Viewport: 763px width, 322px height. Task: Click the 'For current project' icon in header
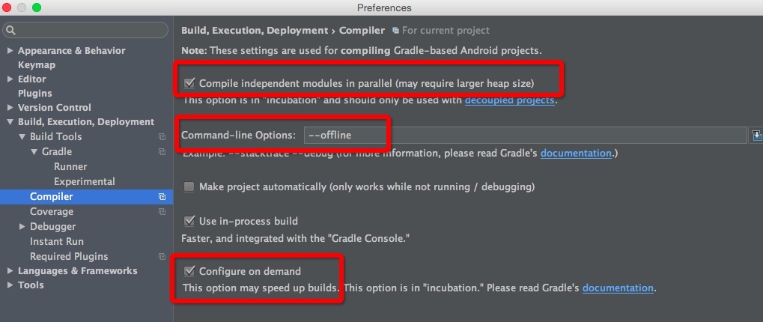pyautogui.click(x=395, y=31)
